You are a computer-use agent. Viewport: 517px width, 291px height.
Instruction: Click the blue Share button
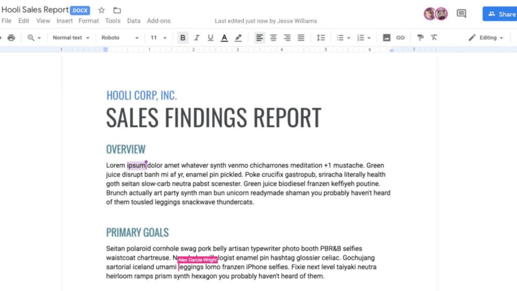pos(500,14)
